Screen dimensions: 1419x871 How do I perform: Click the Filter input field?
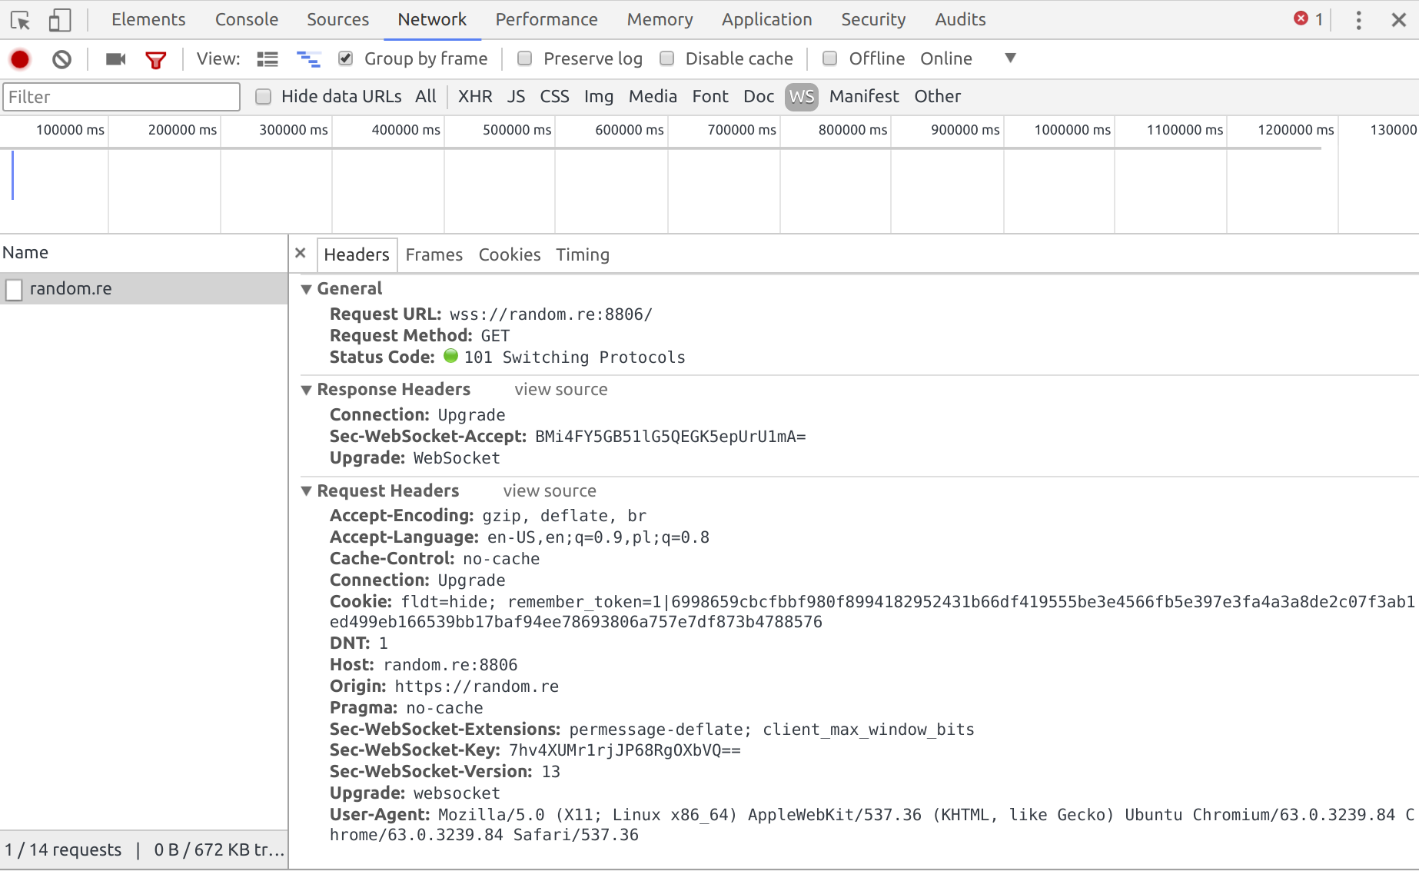(121, 97)
